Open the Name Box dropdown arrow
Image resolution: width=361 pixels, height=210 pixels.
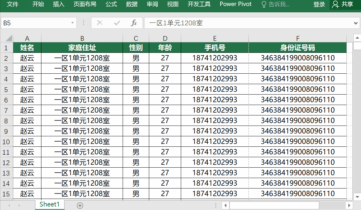(x=72, y=23)
